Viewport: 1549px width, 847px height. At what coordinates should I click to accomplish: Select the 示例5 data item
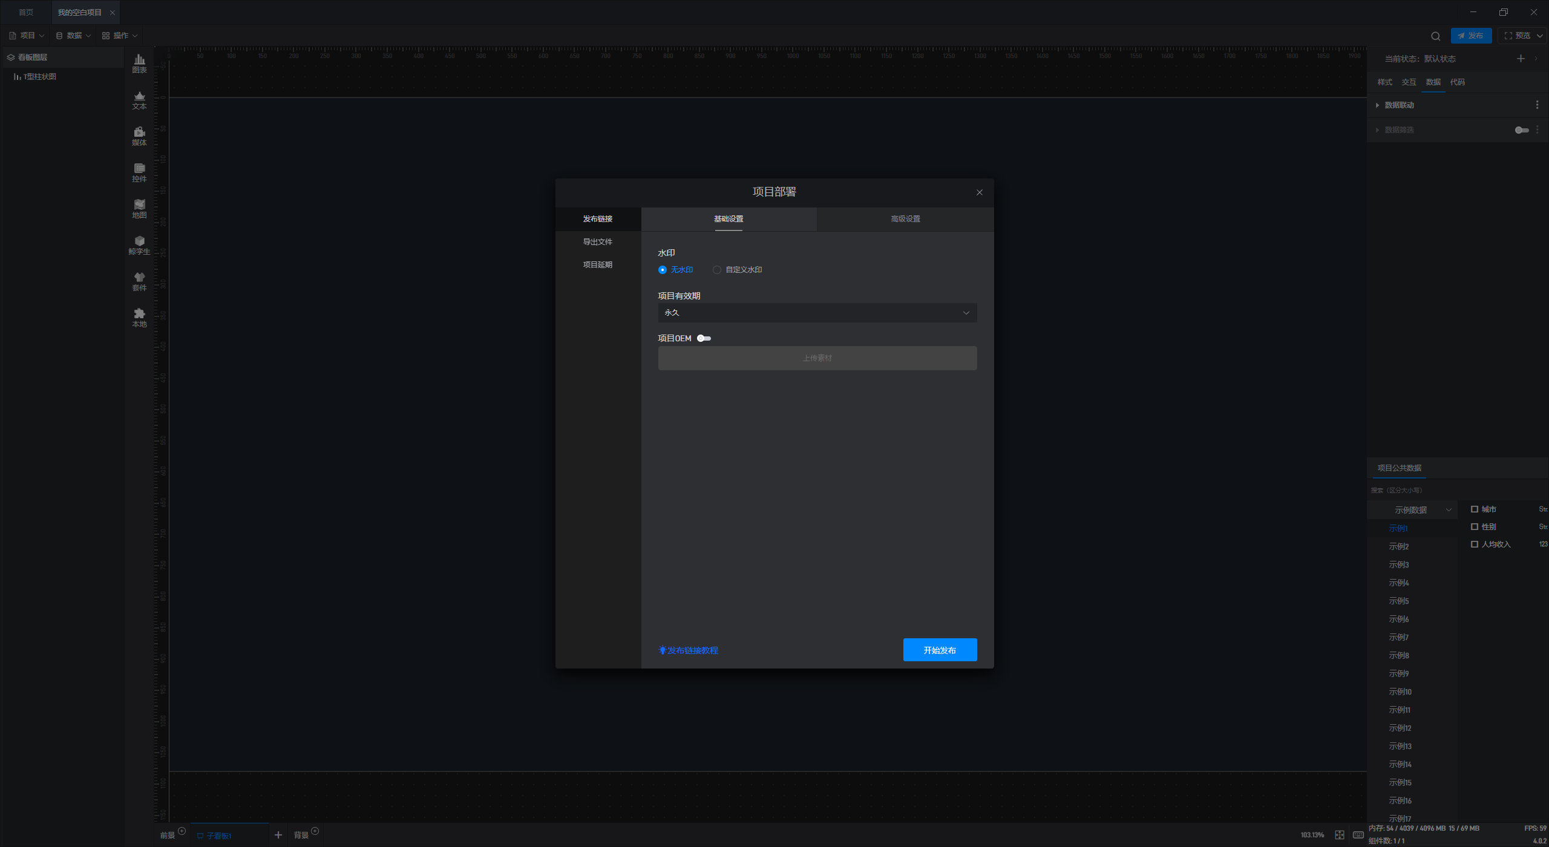click(x=1399, y=601)
